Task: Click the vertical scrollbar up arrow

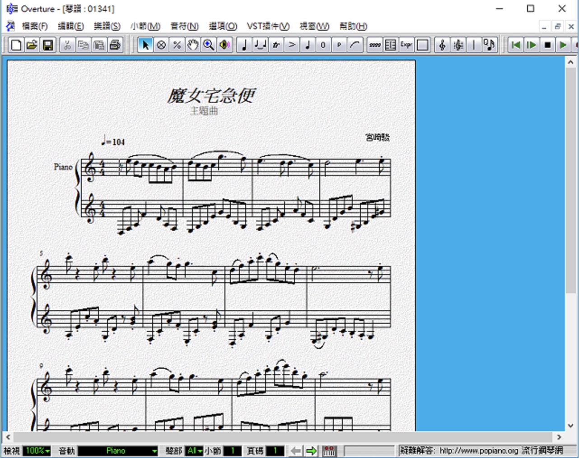Action: (x=571, y=63)
